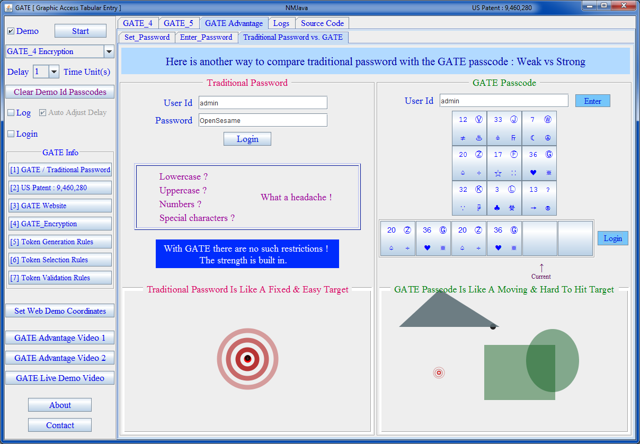
Task: Click the Start button
Action: pos(81,31)
